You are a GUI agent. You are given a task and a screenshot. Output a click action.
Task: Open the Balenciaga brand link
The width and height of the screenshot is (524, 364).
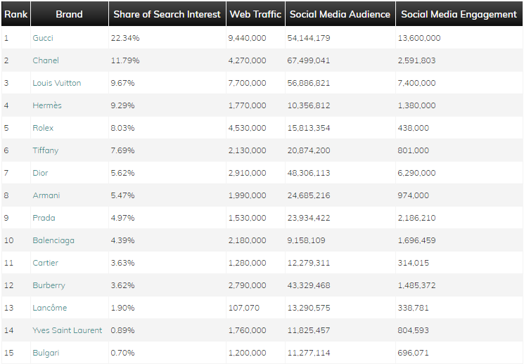point(53,240)
